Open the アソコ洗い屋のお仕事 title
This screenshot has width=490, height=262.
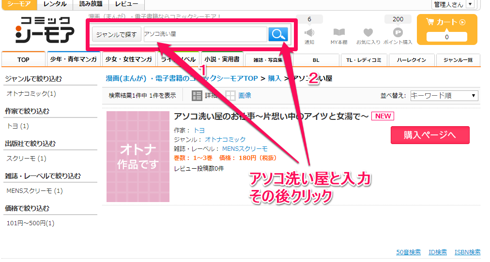click(x=271, y=116)
